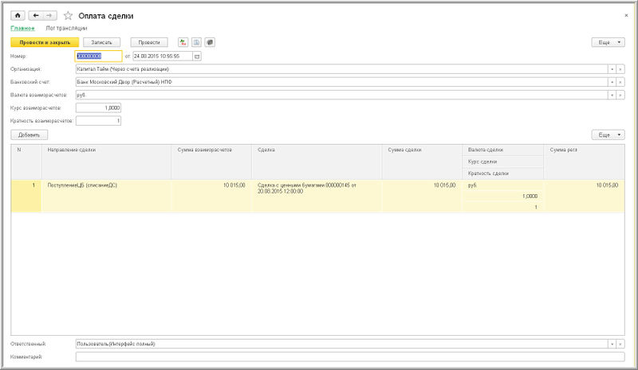Clear the Банковский счет field value
This screenshot has height=370, width=638.
(620, 82)
